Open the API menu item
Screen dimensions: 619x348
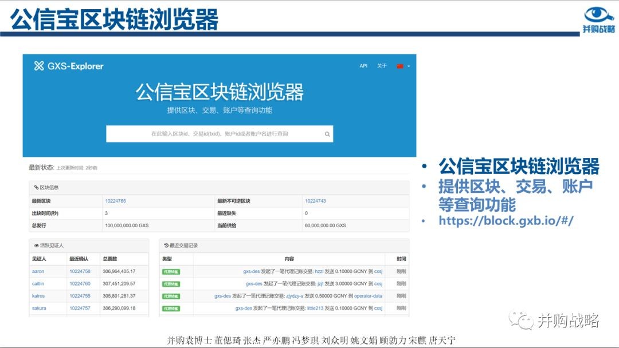click(x=363, y=66)
